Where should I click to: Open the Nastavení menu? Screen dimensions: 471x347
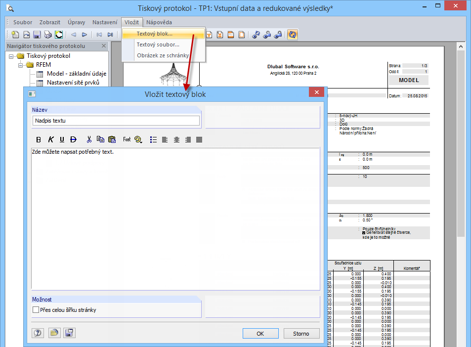point(105,22)
